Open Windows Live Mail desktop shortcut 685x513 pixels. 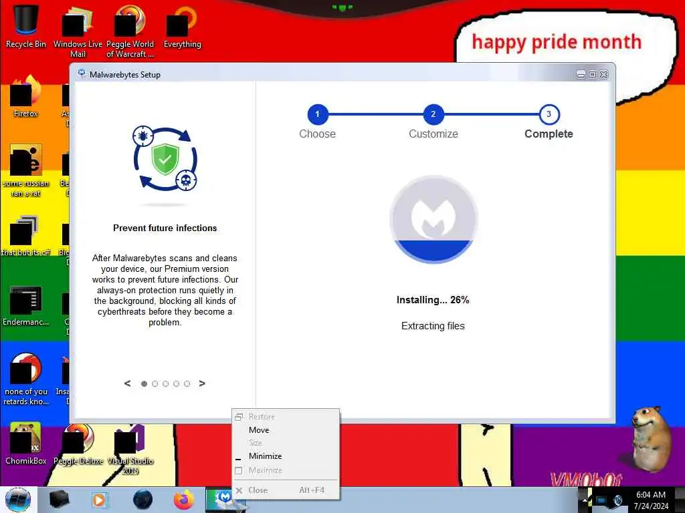(x=78, y=31)
